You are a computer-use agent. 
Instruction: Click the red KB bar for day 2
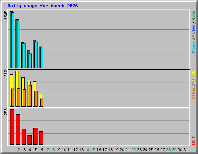coord(18,130)
